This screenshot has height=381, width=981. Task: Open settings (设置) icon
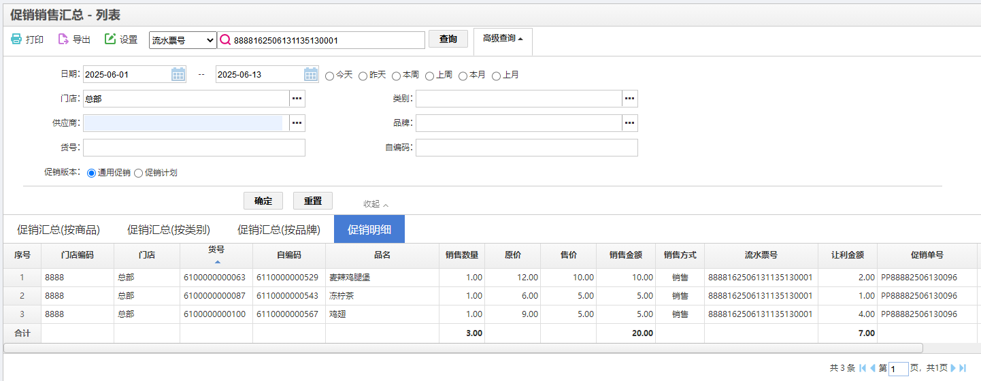coord(110,39)
